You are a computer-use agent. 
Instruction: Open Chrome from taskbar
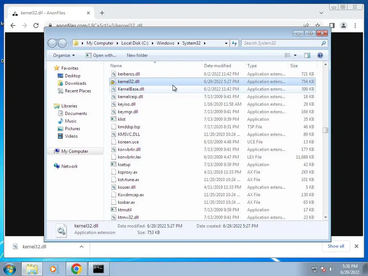pos(76,269)
